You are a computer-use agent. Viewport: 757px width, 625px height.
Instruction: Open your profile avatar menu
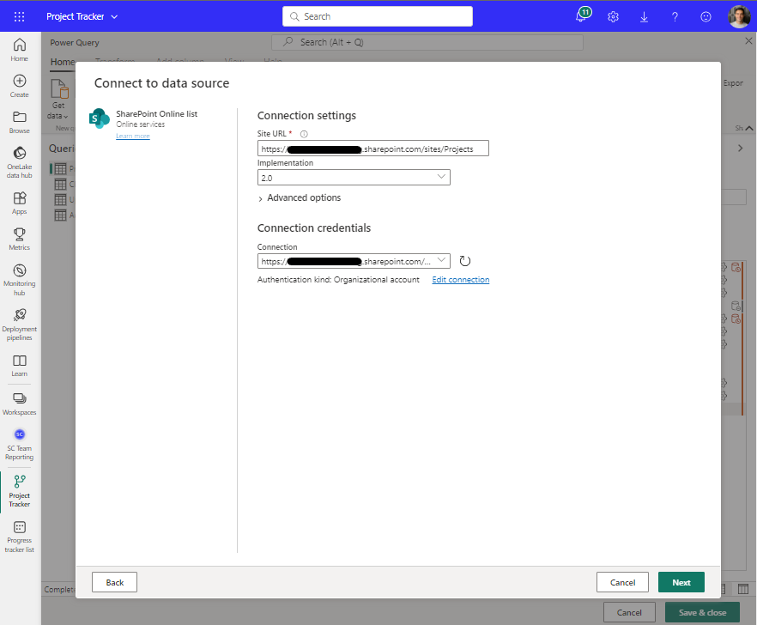(739, 15)
